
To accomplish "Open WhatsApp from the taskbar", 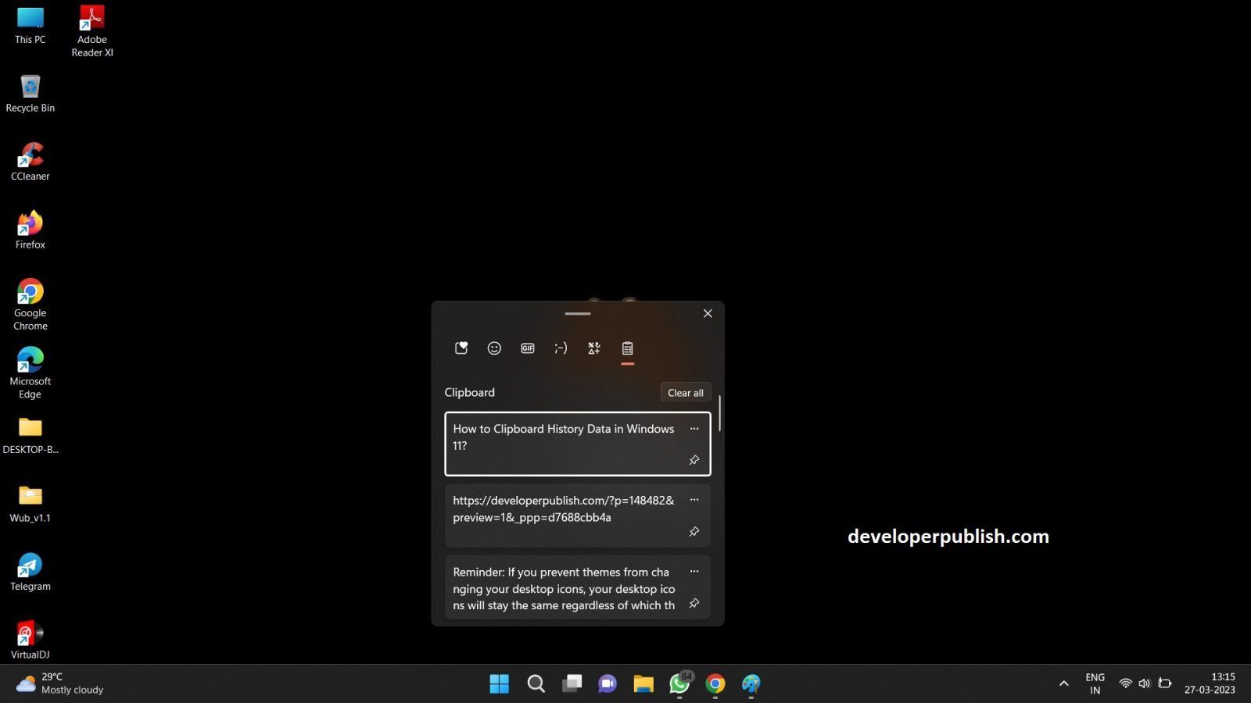I will (679, 683).
